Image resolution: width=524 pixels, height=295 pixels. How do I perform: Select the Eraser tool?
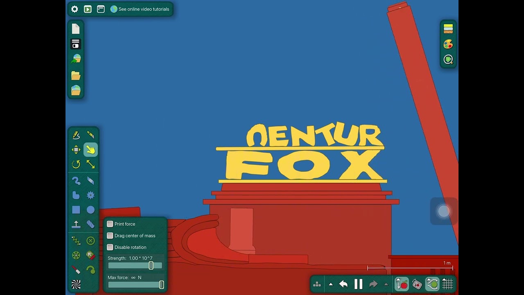point(90,181)
